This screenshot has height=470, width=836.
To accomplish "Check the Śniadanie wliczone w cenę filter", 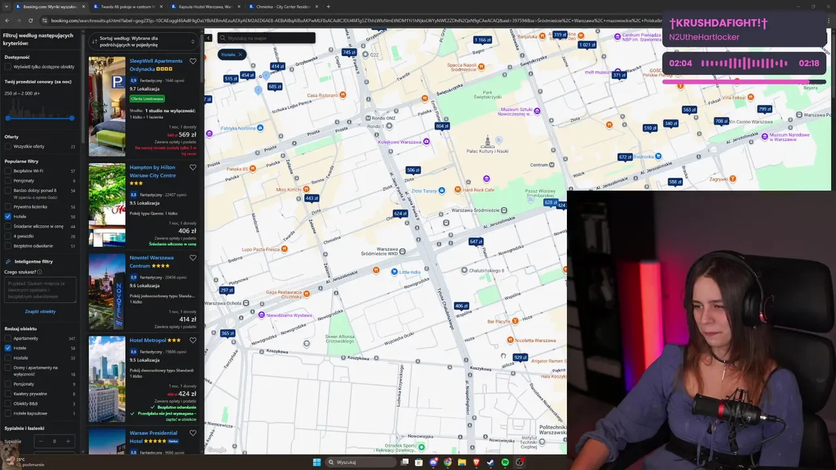I will 8,227.
